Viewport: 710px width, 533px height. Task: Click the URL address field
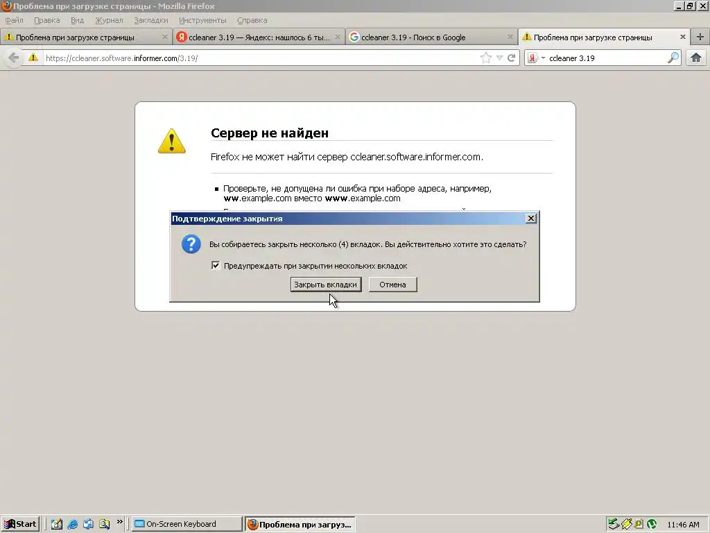click(261, 58)
